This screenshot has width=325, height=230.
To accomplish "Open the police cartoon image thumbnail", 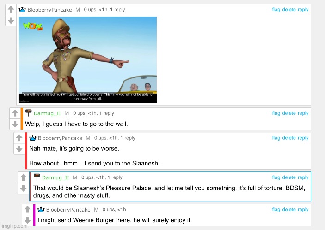I will [x=88, y=60].
